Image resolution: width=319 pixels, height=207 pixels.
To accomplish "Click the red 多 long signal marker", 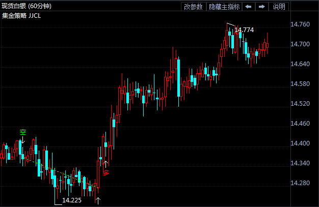I will (x=106, y=172).
